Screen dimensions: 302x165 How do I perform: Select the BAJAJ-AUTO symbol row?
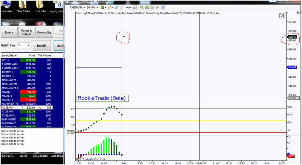26,119
